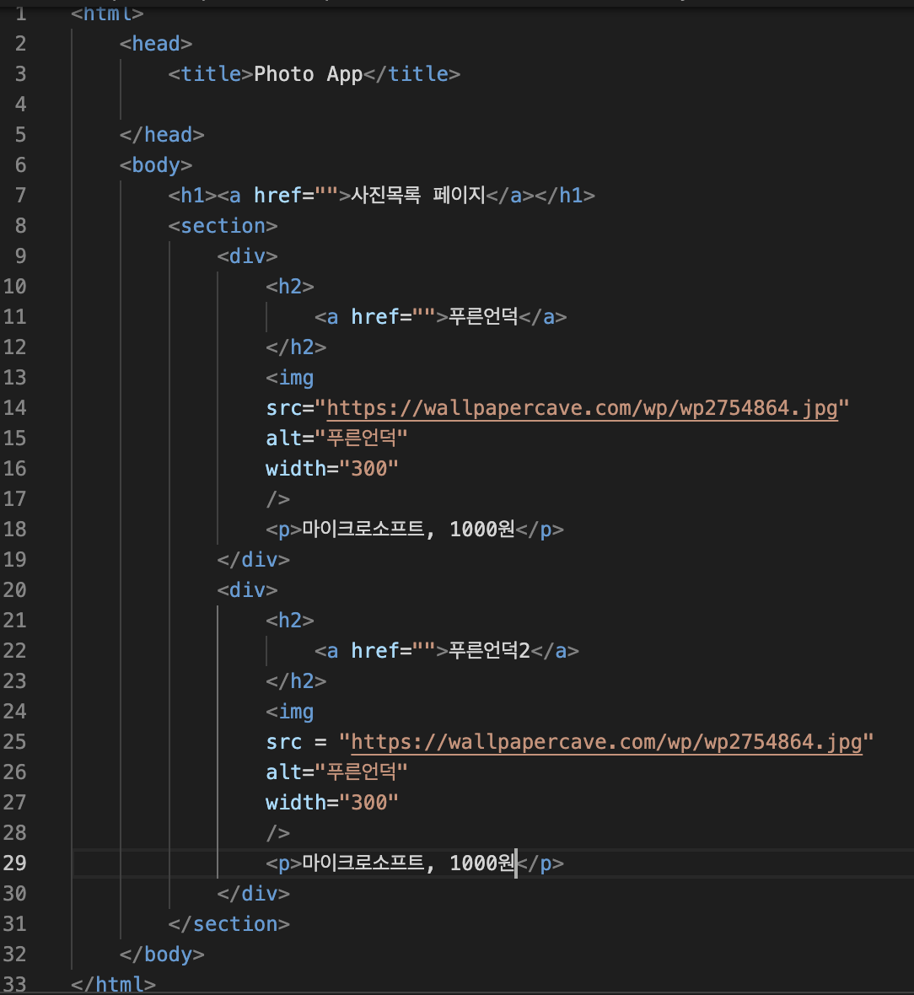
Task: Click the img tag on line 24
Action: tap(290, 712)
